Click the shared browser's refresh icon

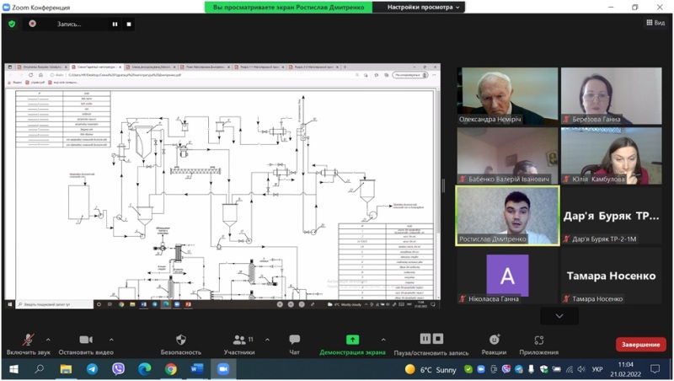pos(31,75)
